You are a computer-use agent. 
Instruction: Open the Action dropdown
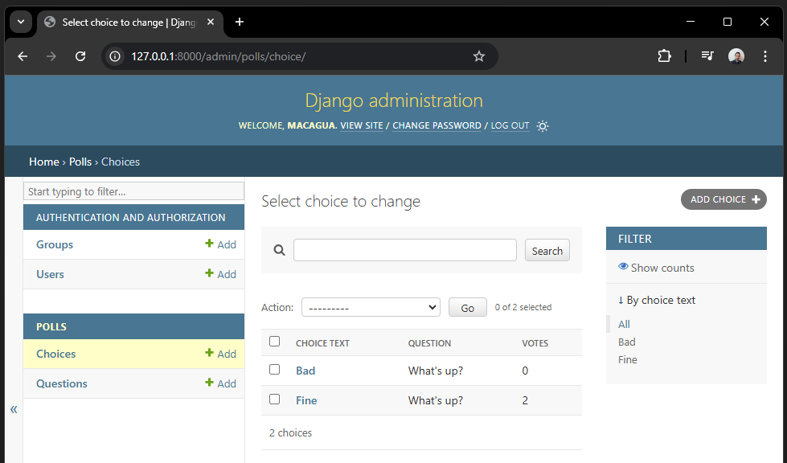[371, 307]
